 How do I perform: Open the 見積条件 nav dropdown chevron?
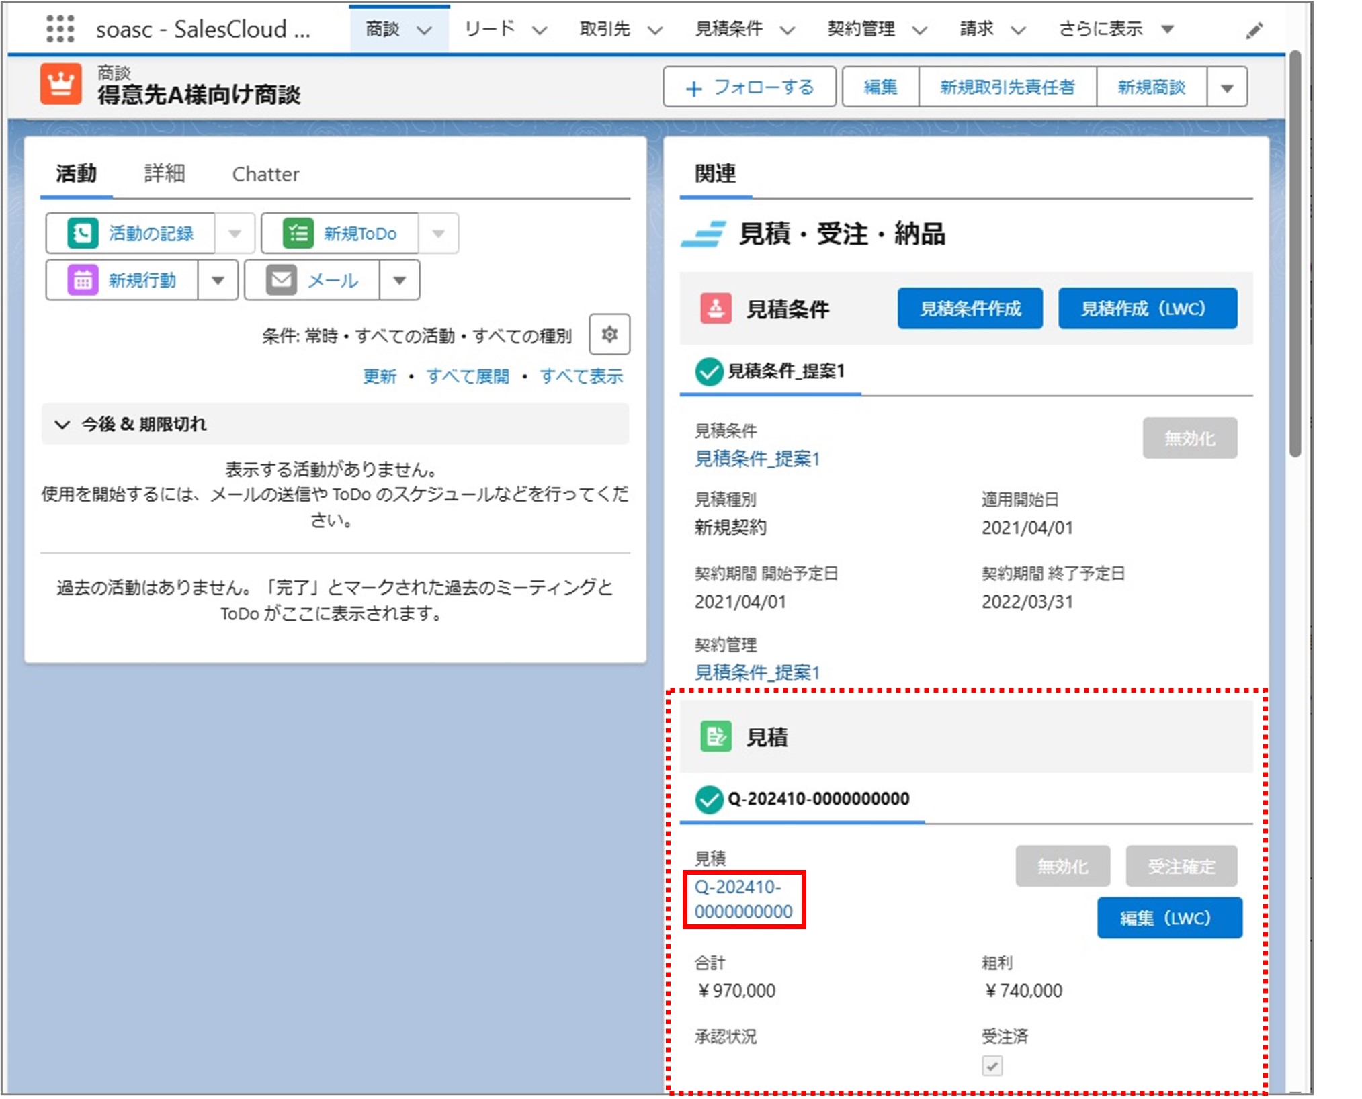tap(788, 30)
